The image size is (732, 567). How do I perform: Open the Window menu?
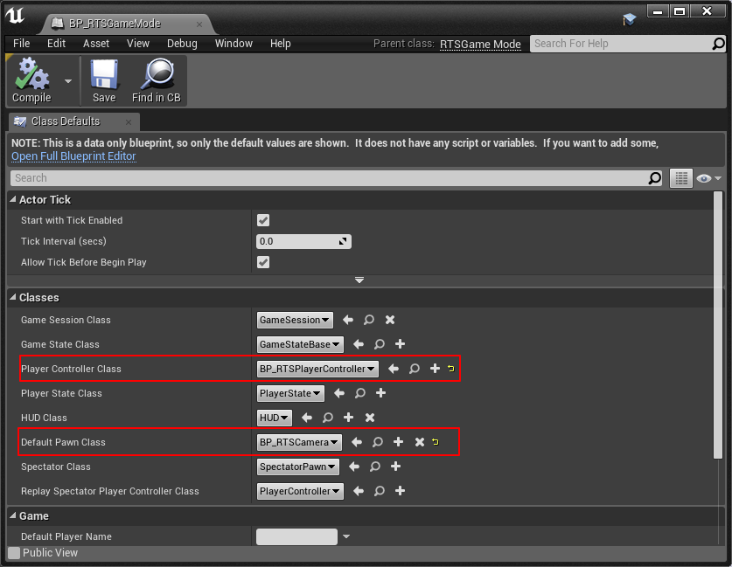point(234,44)
